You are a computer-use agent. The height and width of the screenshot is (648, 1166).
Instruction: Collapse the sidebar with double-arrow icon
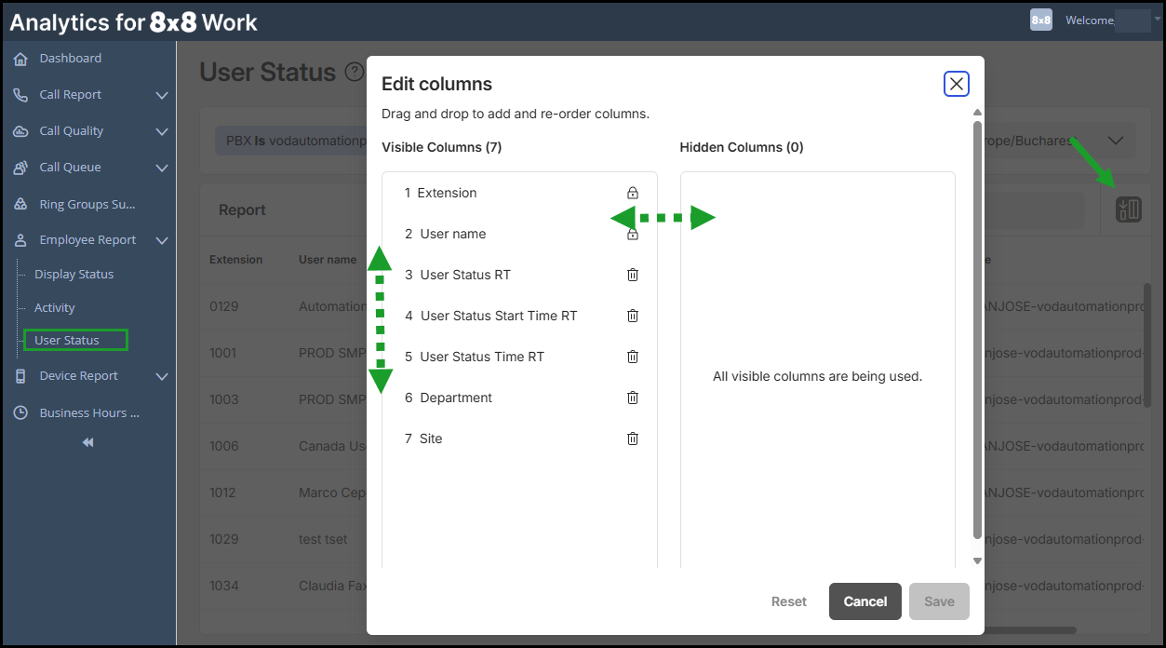coord(87,443)
